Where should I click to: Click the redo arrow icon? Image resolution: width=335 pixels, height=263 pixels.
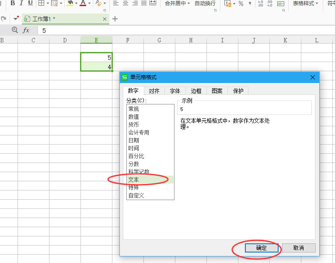click(3, 19)
